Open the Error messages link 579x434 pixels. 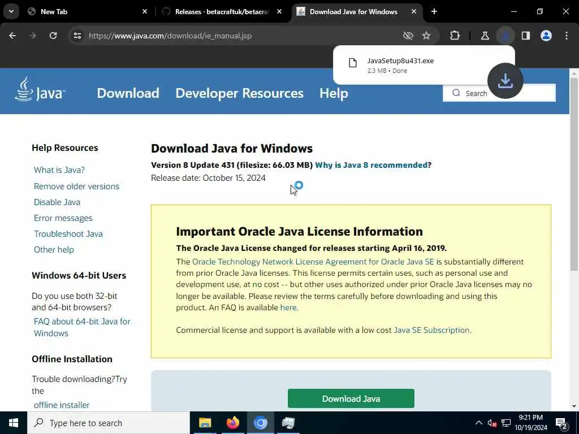click(x=63, y=218)
